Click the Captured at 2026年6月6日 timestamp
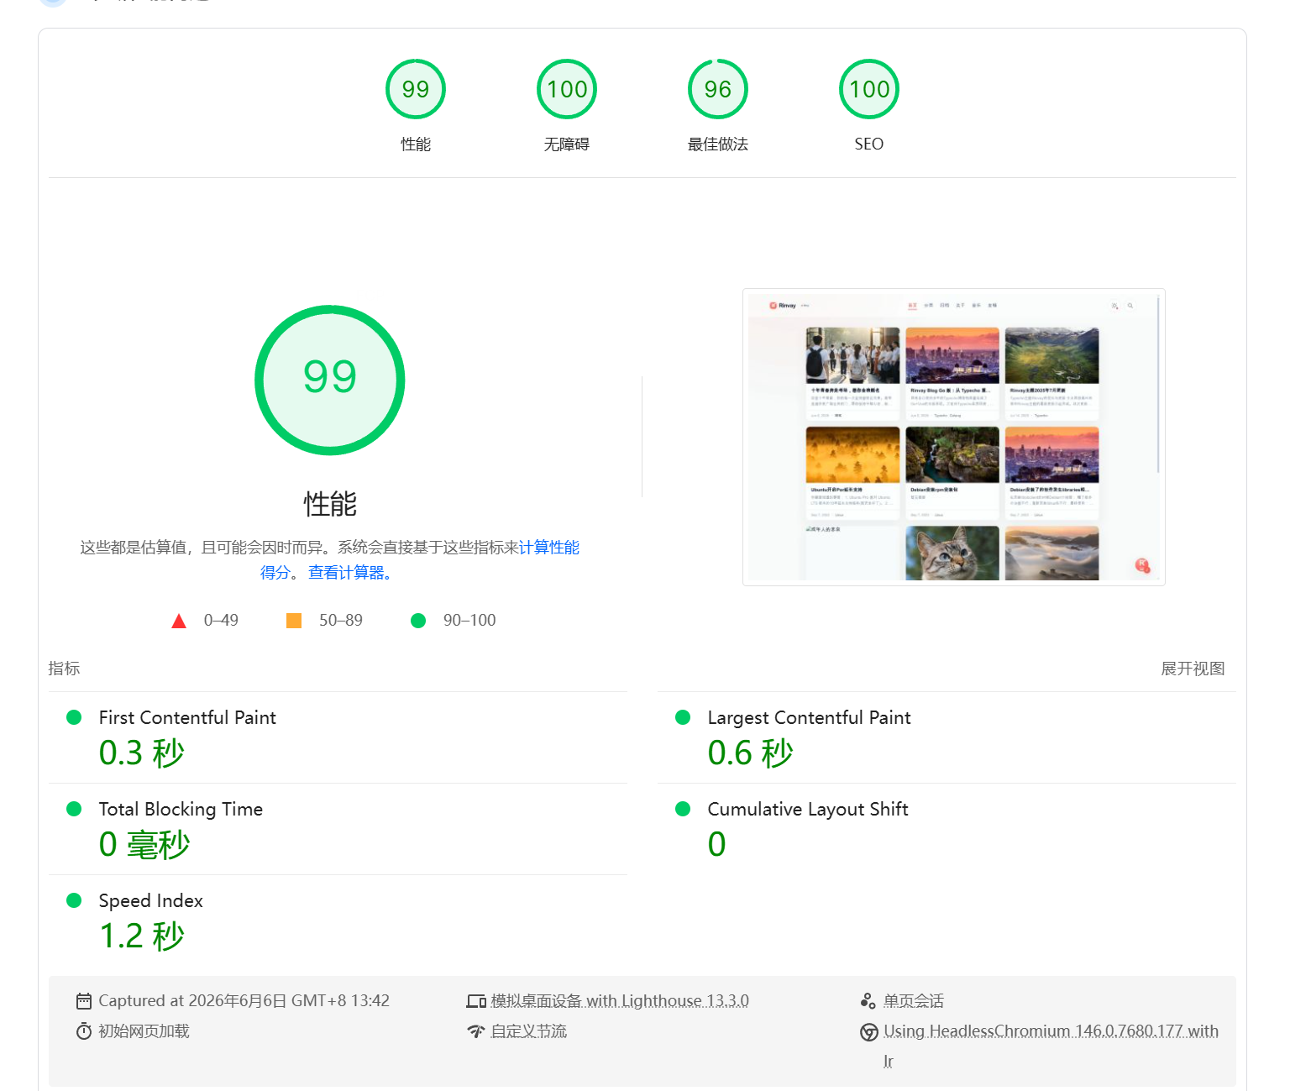Screen dimensions: 1311x1091 click(x=244, y=1001)
